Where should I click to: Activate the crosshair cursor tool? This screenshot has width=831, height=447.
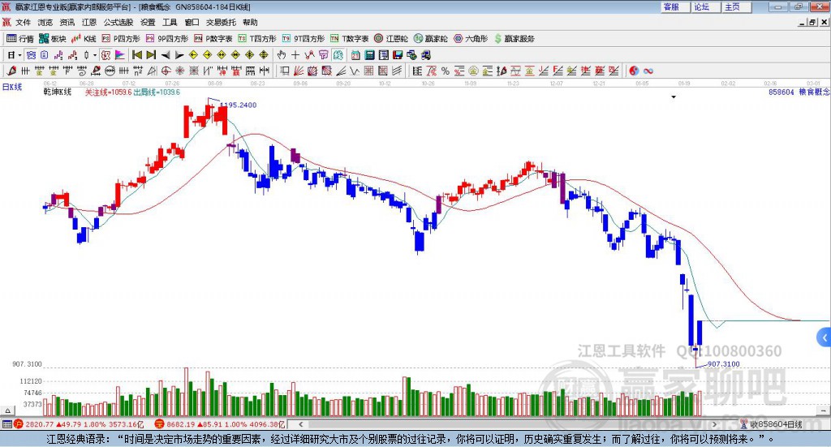coord(295,55)
